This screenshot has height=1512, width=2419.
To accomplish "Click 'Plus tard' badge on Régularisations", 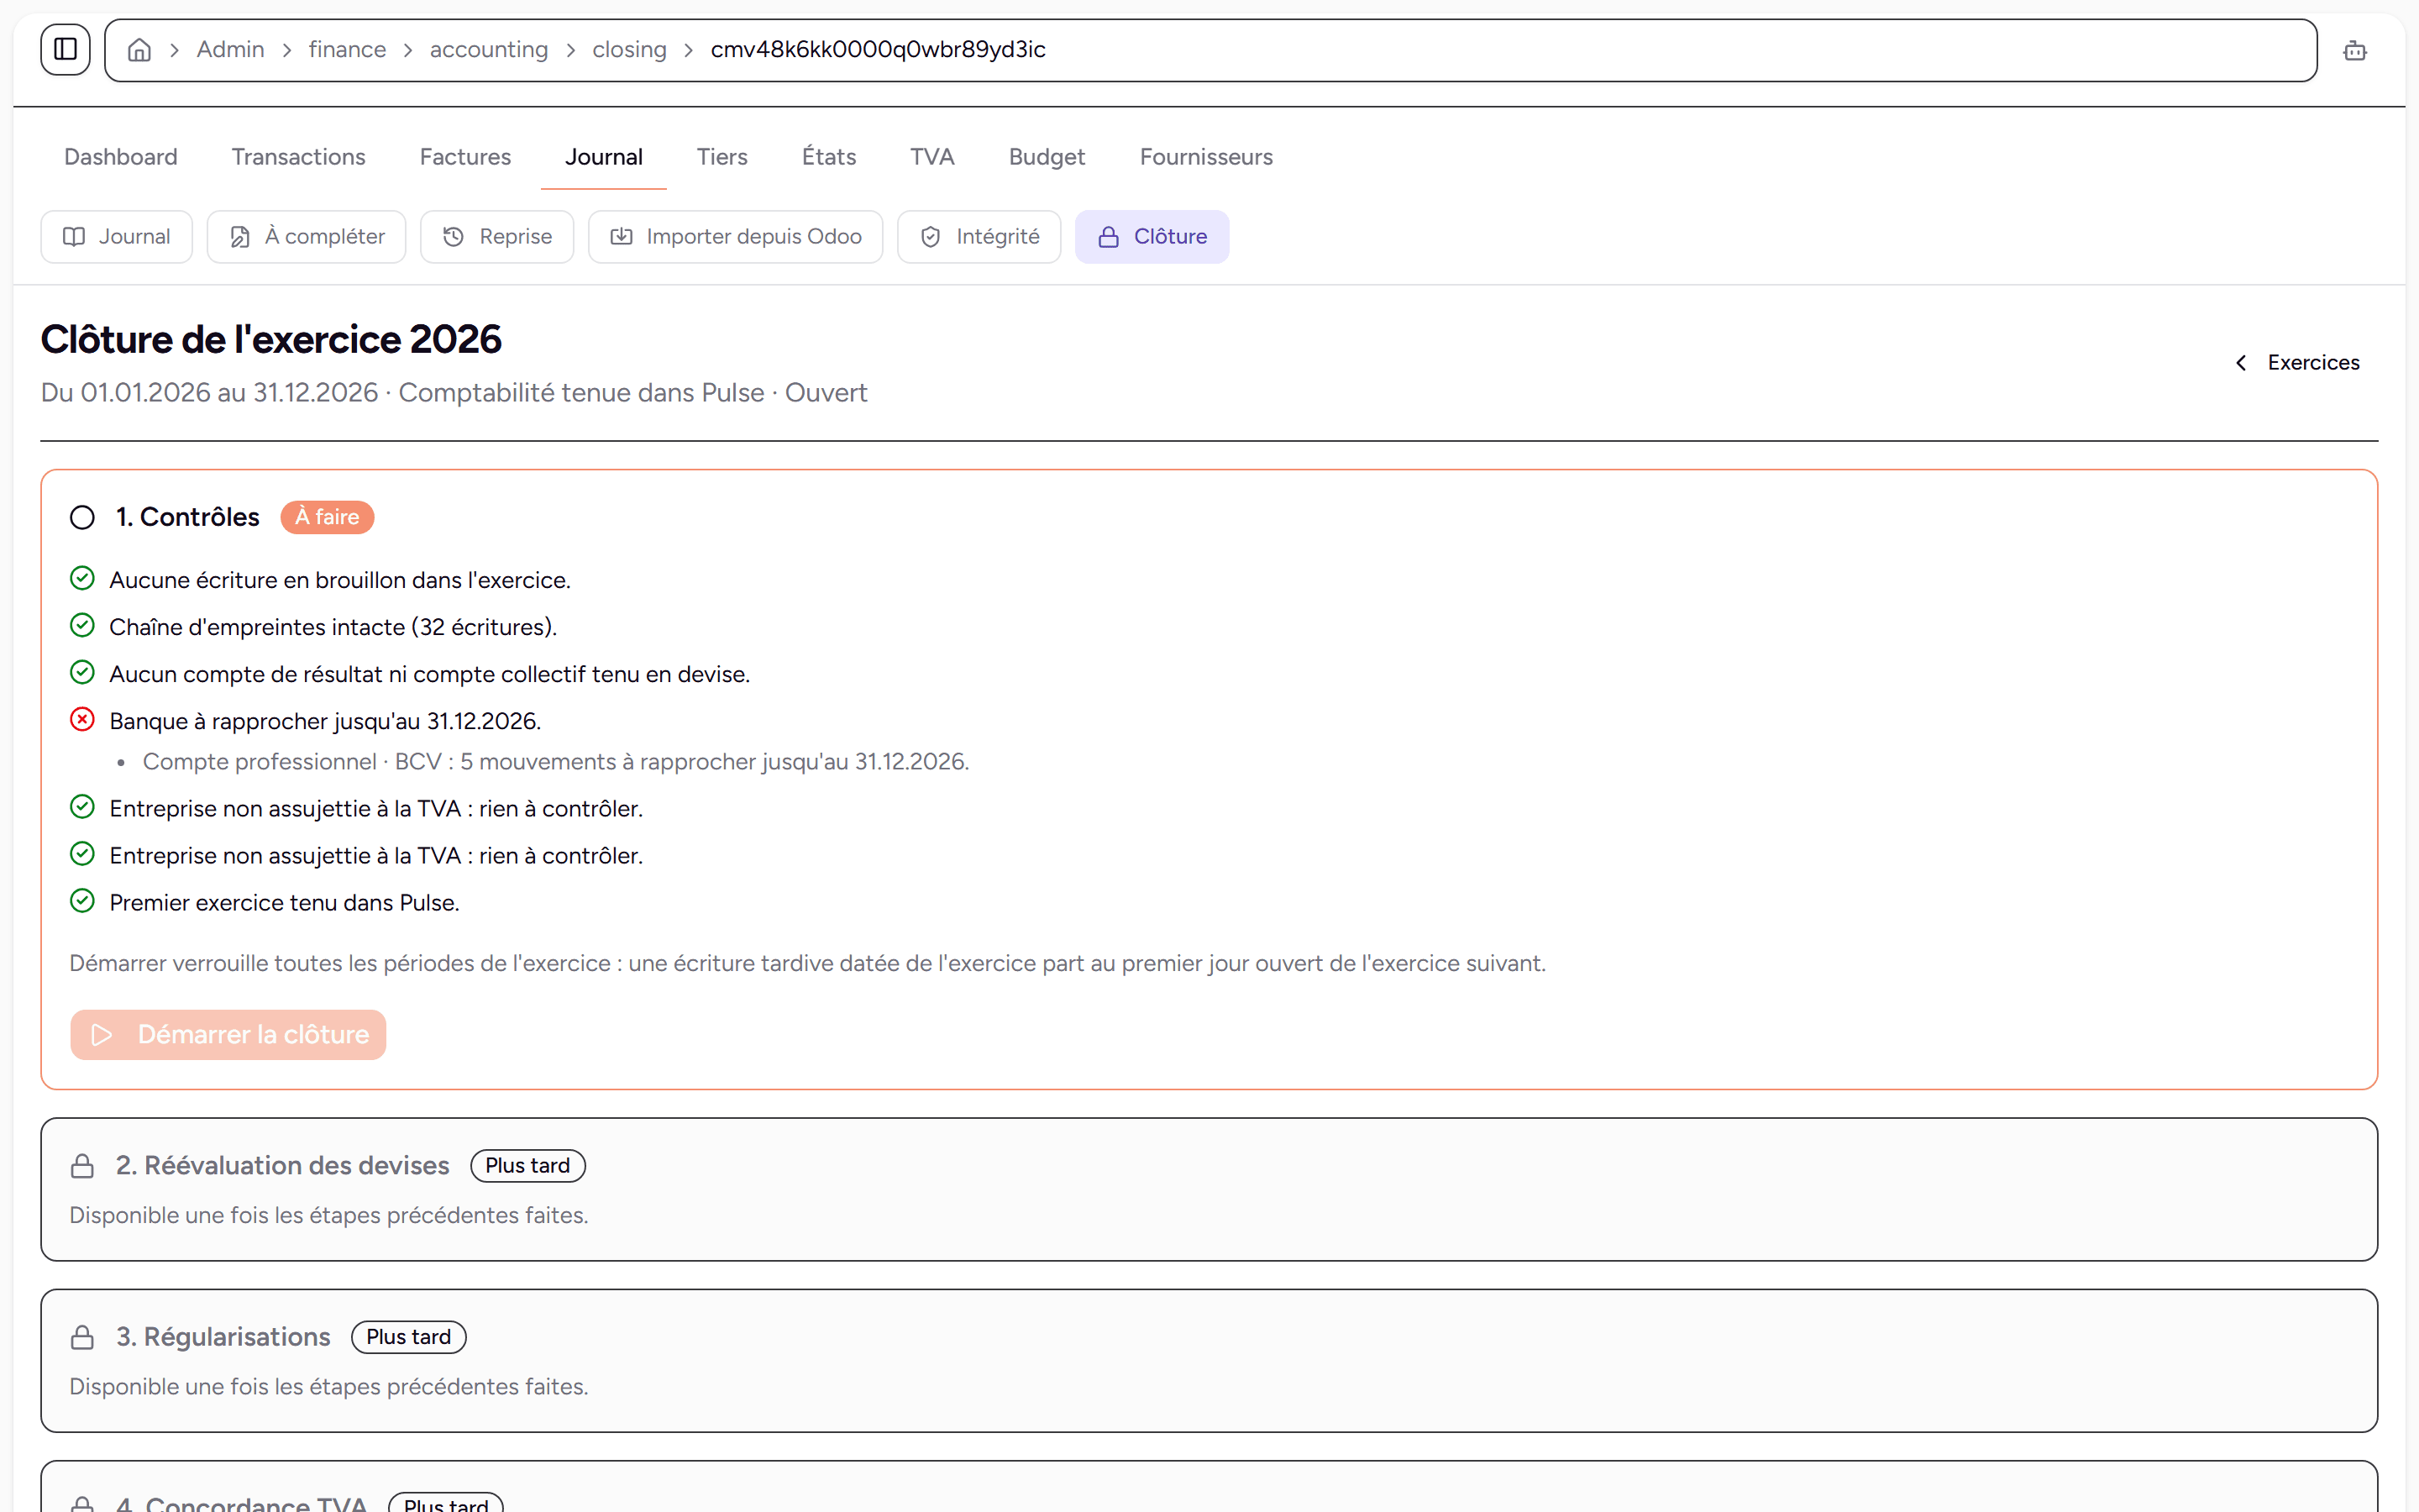I will coord(409,1337).
